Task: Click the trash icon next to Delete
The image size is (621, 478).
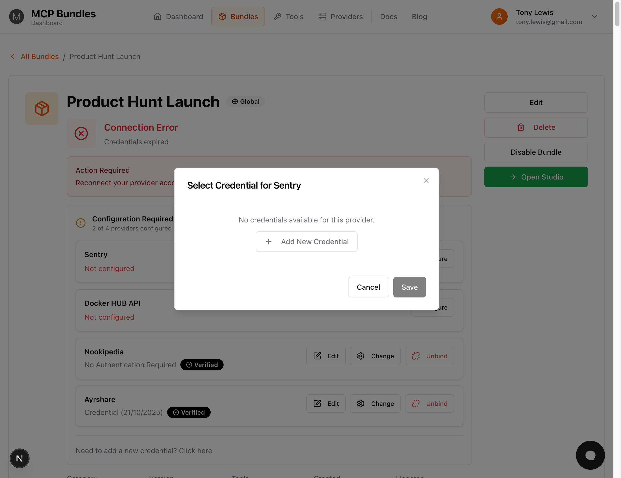Action: point(521,127)
